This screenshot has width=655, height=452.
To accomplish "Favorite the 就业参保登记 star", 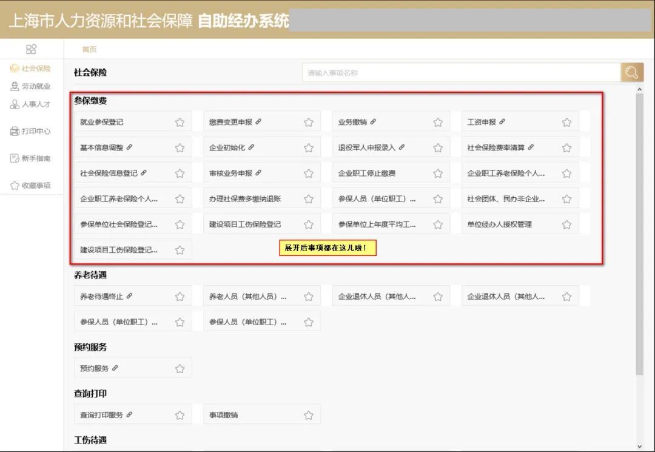I will point(180,123).
